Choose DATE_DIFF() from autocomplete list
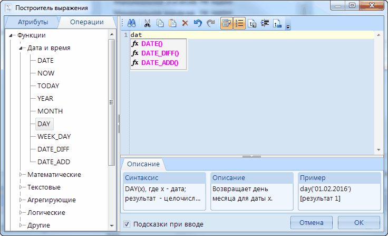The width and height of the screenshot is (388, 236). pyautogui.click(x=160, y=53)
